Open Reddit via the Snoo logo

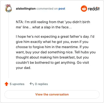pyautogui.click(x=84, y=9)
